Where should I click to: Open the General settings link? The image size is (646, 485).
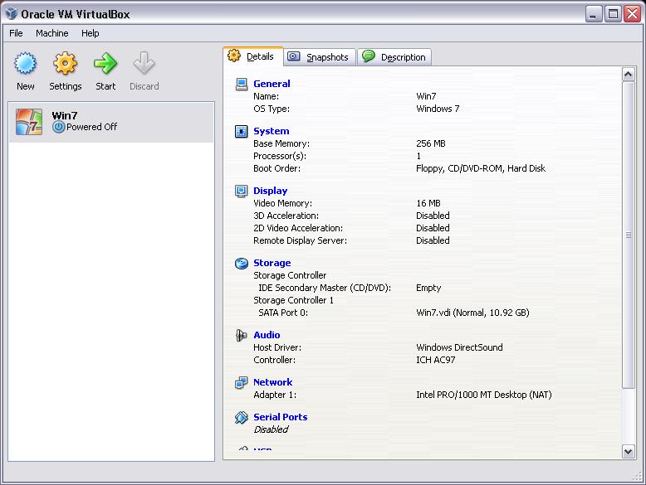click(x=272, y=84)
